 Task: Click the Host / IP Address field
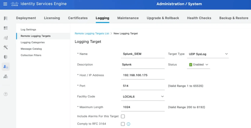[143, 75]
